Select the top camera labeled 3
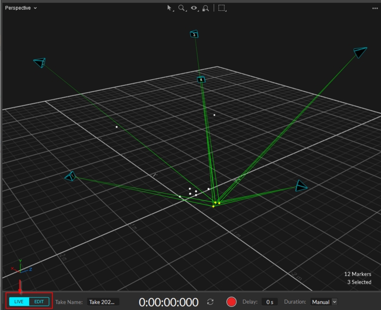Image resolution: width=381 pixels, height=310 pixels. click(x=194, y=34)
